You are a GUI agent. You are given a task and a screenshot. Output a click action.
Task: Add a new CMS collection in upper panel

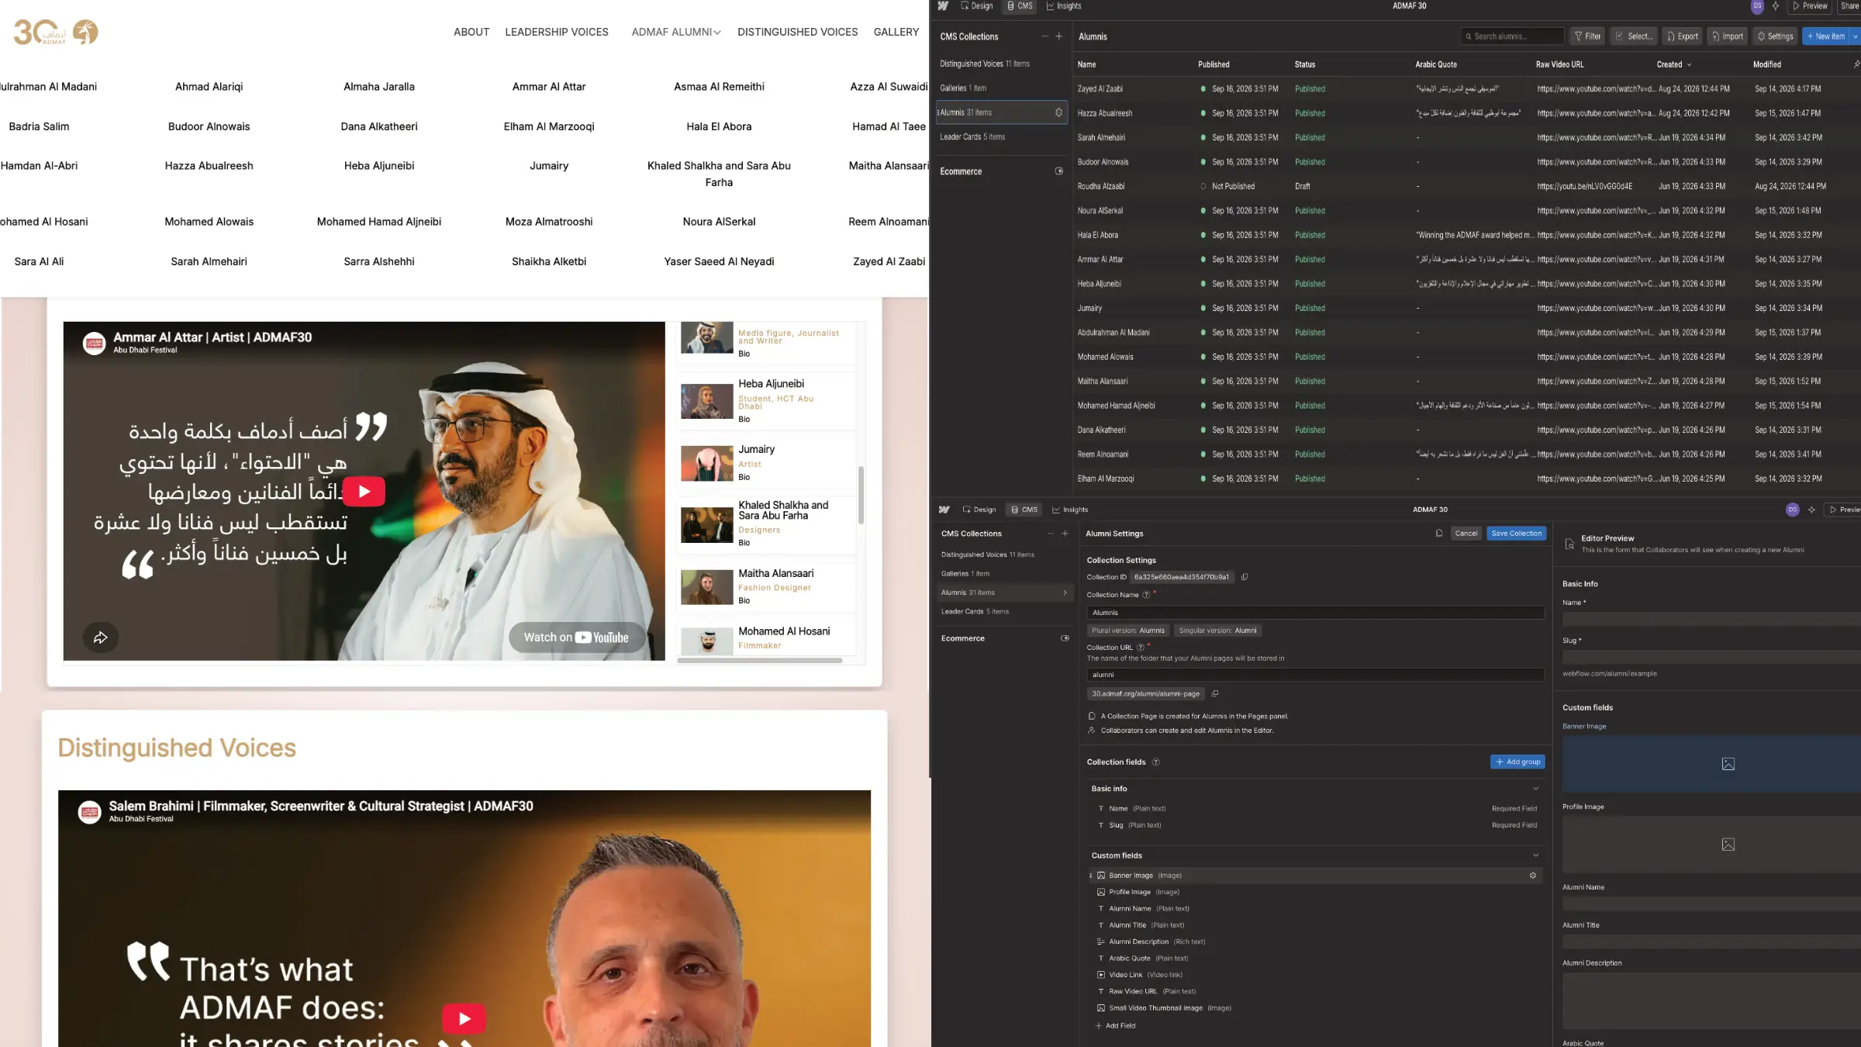(1058, 36)
